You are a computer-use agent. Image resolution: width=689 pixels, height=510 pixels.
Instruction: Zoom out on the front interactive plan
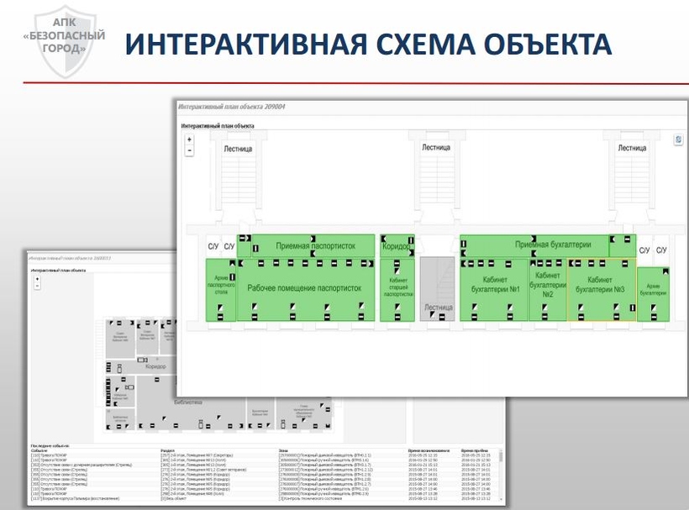[189, 150]
